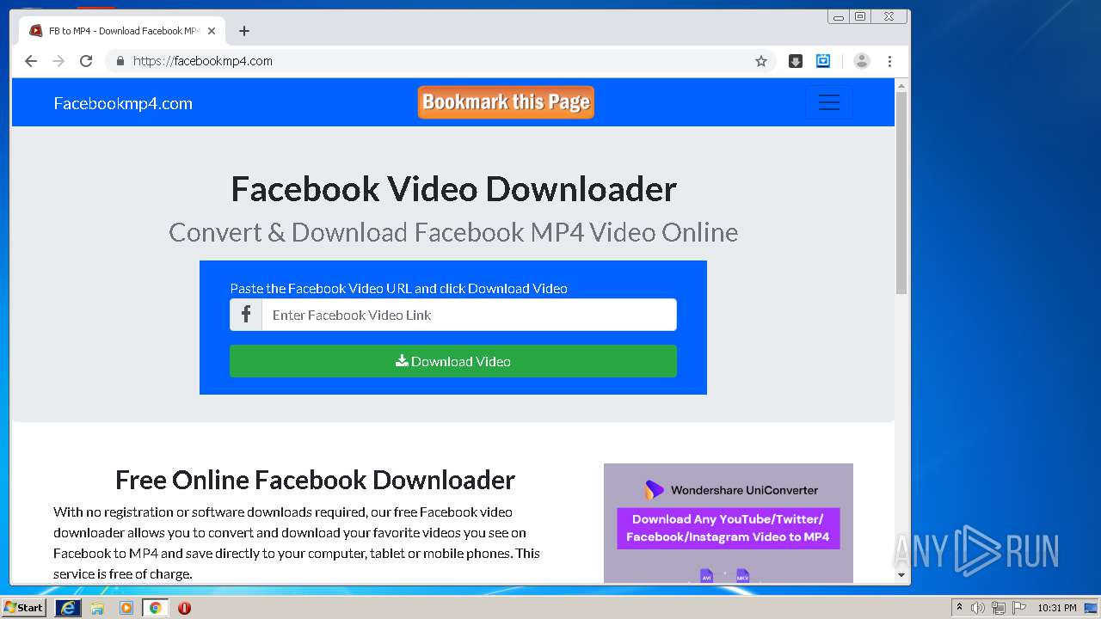Open the Facebookmp4.com home link

tap(123, 103)
